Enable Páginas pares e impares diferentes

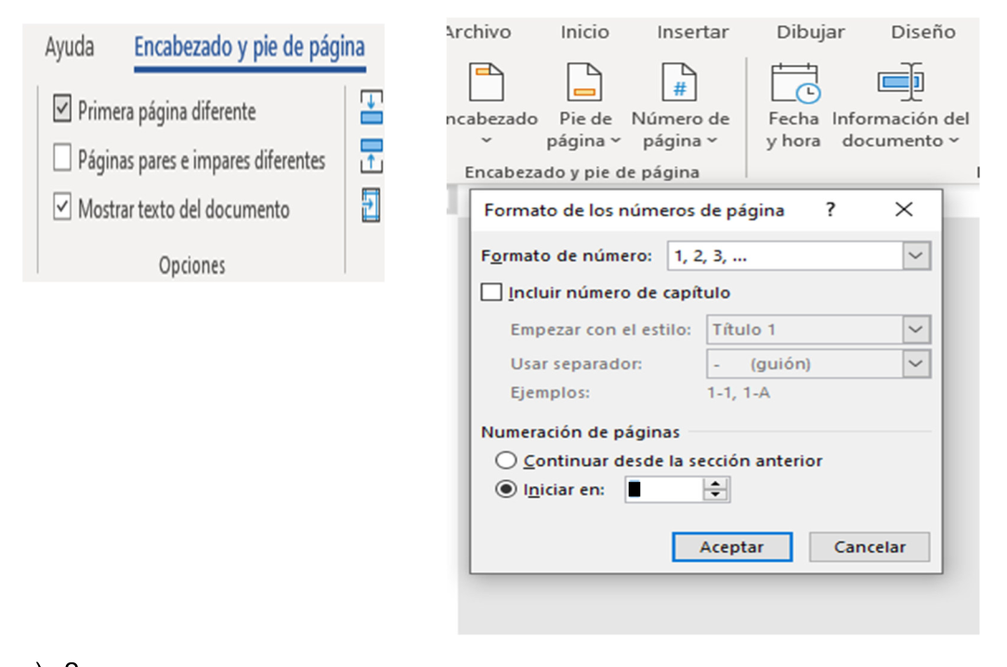tap(62, 160)
